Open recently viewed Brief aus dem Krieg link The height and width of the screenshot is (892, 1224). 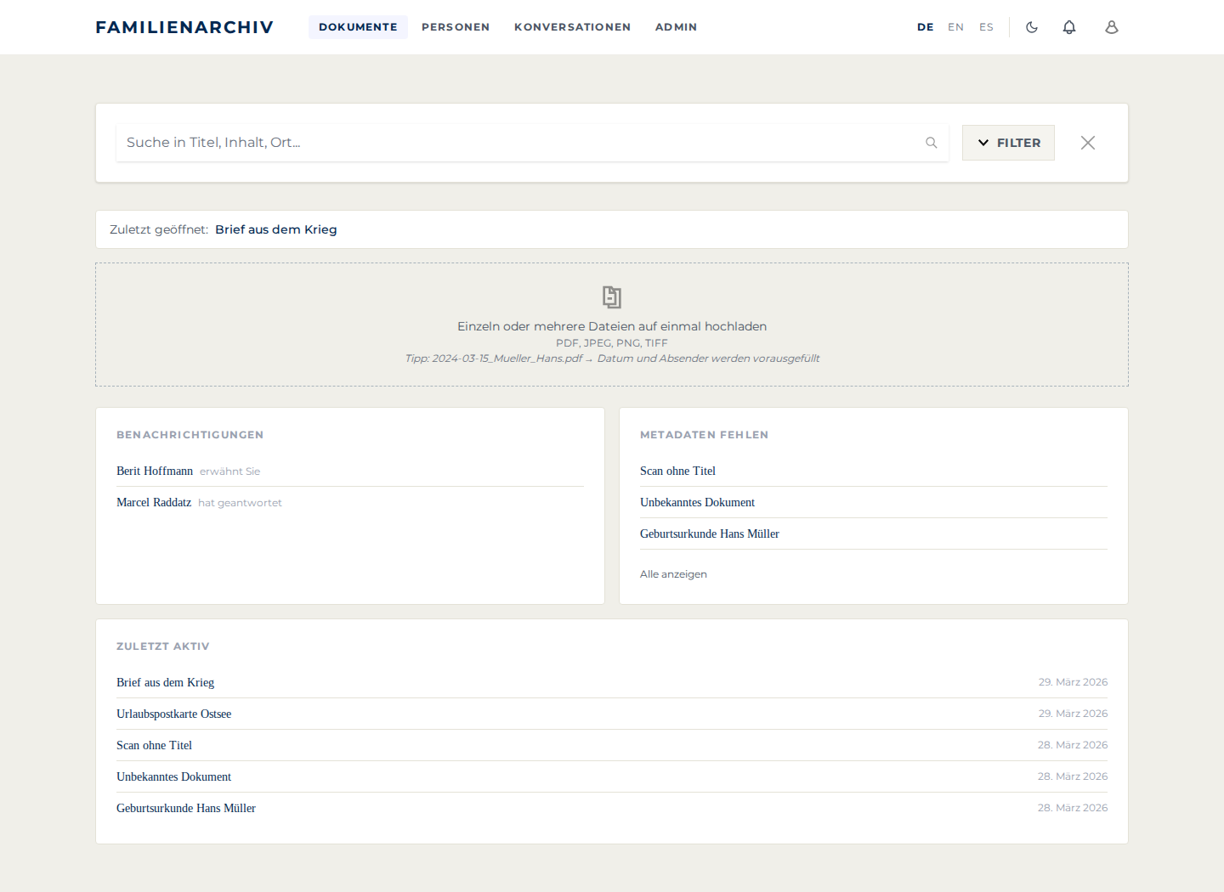click(x=276, y=229)
